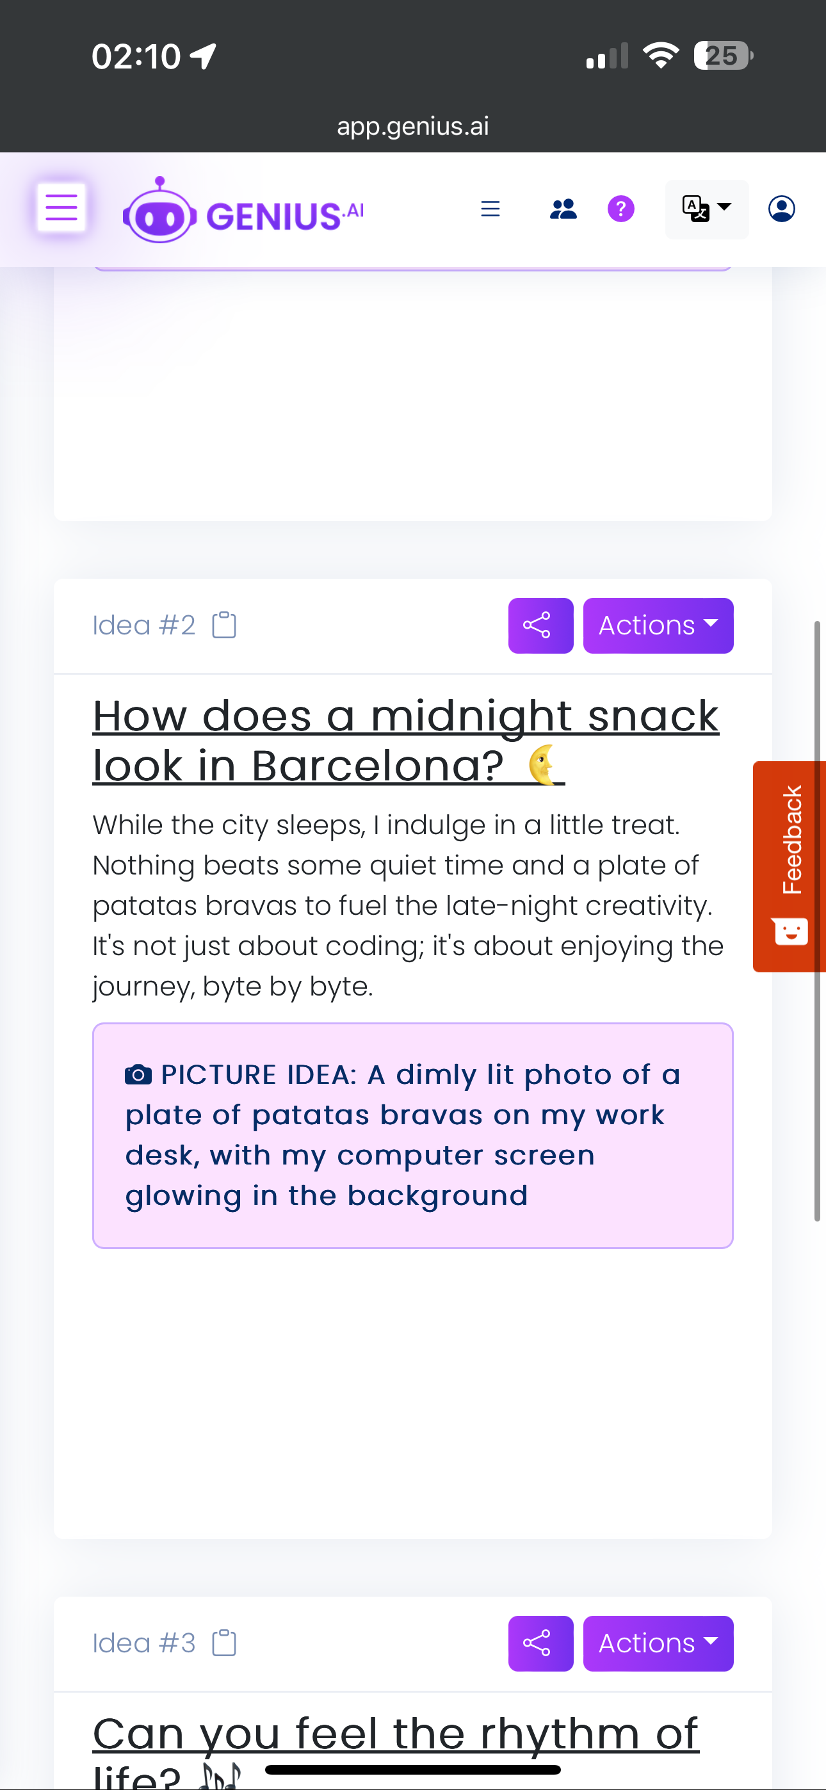Expand the Actions dropdown for Idea #2
Screen dimensions: 826x1790
pyautogui.click(x=658, y=625)
